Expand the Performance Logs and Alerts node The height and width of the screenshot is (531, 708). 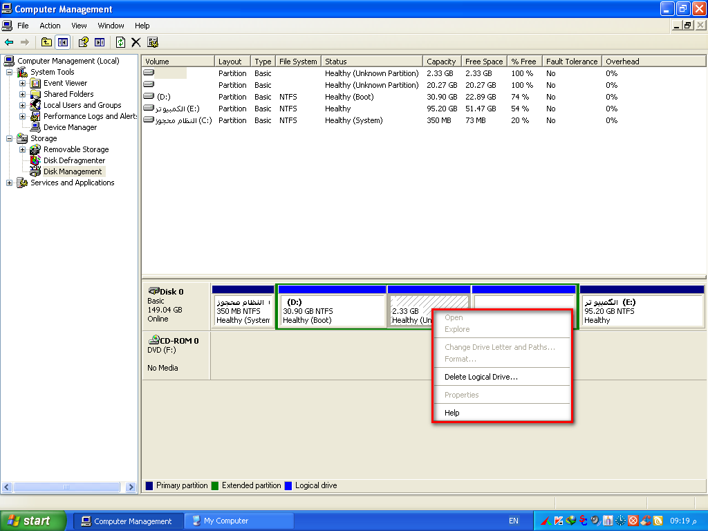22,116
